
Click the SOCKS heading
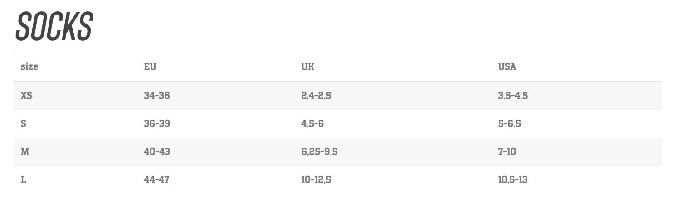(54, 27)
